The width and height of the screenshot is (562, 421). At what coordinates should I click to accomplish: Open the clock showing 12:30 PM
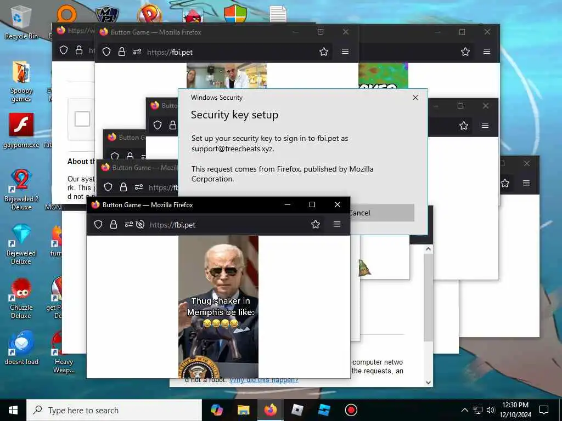pos(515,410)
